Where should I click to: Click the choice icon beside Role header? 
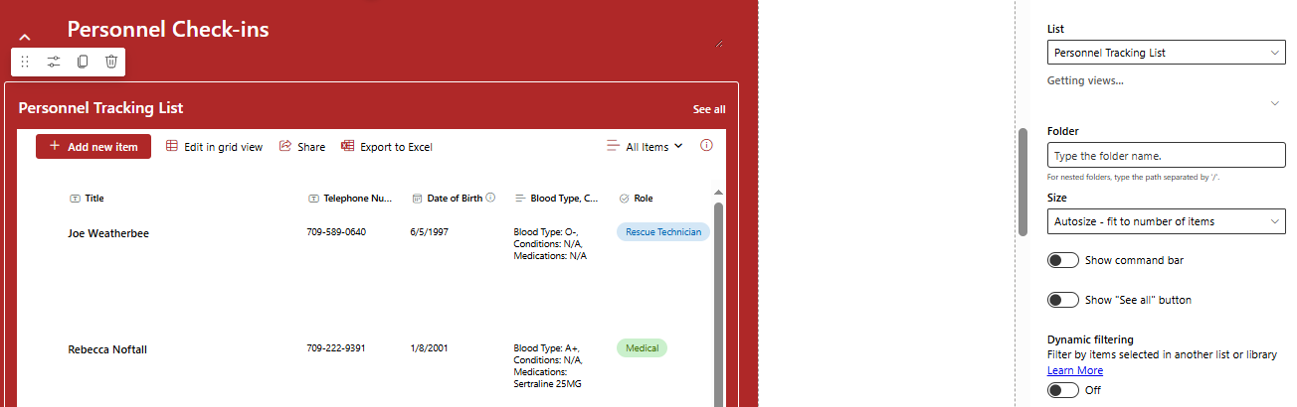coord(624,199)
